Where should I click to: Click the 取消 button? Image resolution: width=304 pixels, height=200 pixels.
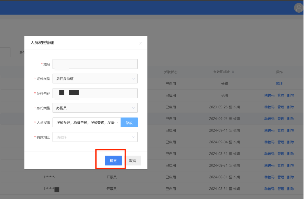coord(133,161)
